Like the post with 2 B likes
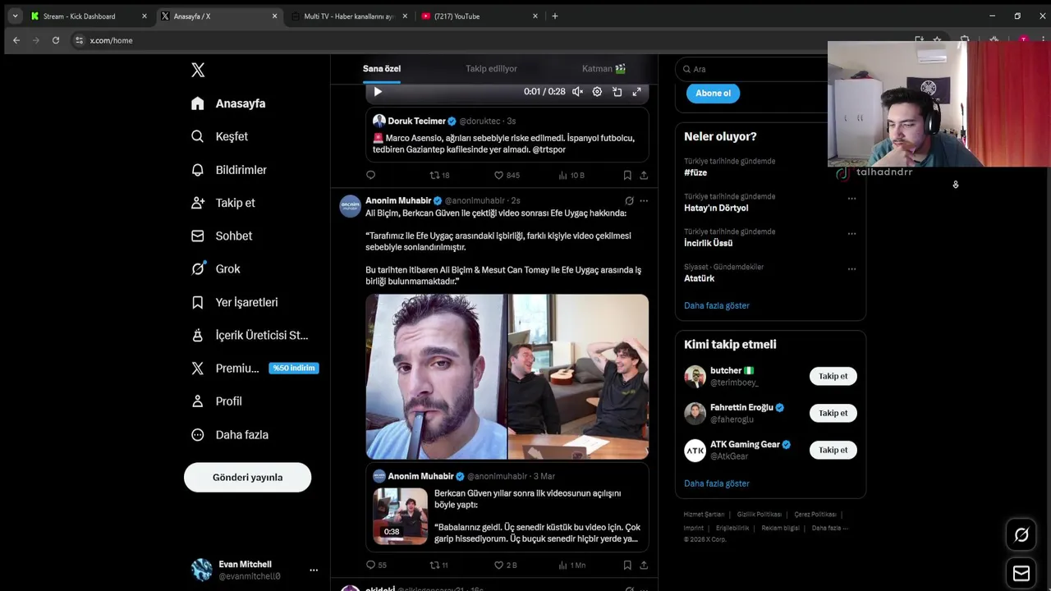 click(x=506, y=565)
